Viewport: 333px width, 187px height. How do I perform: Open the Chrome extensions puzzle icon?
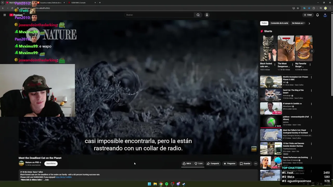(314, 8)
